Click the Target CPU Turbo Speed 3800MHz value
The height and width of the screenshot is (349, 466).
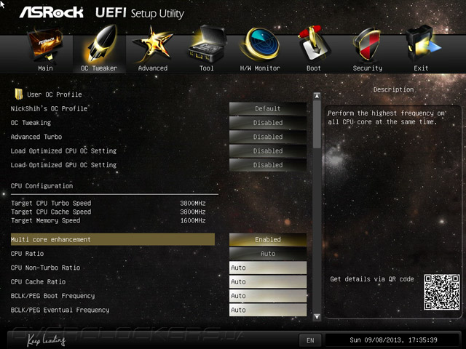tap(192, 204)
